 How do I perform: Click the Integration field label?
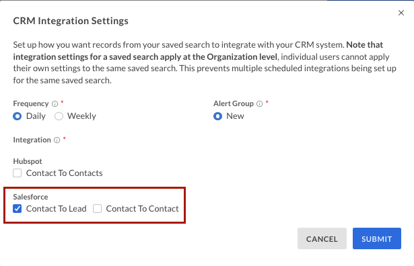32,140
